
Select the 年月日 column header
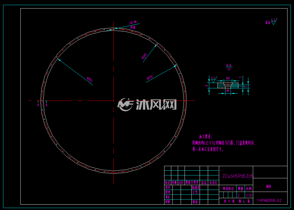coord(213,182)
